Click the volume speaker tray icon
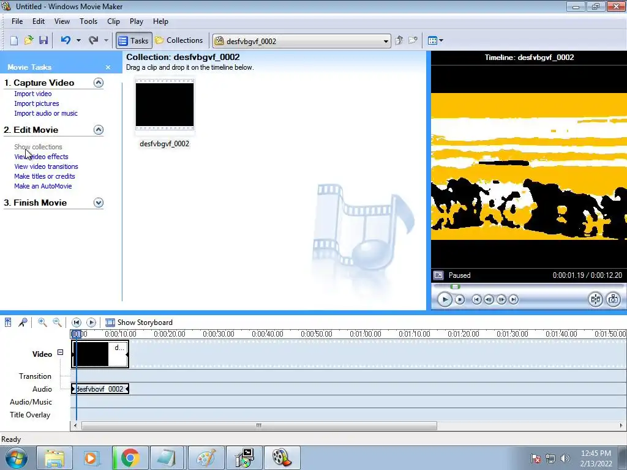The width and height of the screenshot is (627, 470). (x=565, y=458)
